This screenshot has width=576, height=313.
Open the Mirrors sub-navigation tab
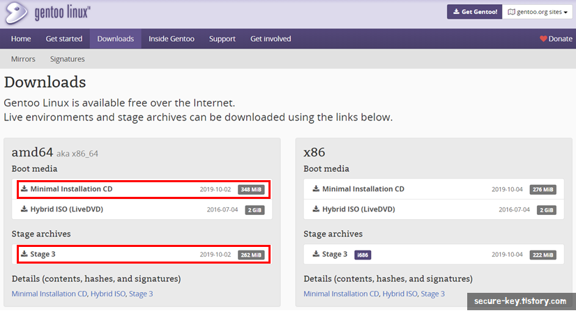(23, 59)
